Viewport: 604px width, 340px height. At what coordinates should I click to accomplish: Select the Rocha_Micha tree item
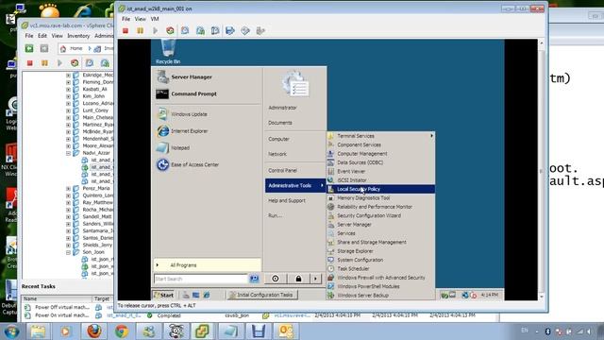click(x=97, y=210)
